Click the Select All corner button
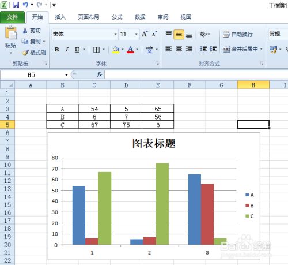The image size is (288, 265). (x=7, y=85)
